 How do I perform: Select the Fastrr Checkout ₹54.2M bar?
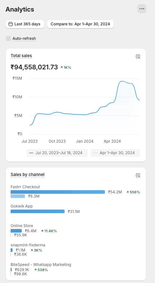pos(58,192)
